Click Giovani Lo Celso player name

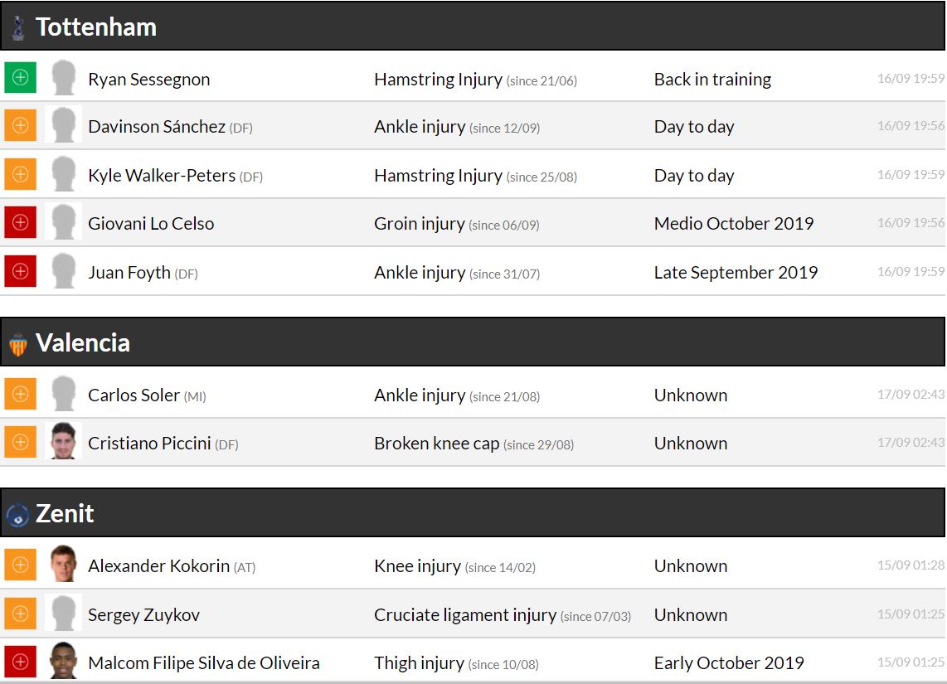(x=151, y=224)
